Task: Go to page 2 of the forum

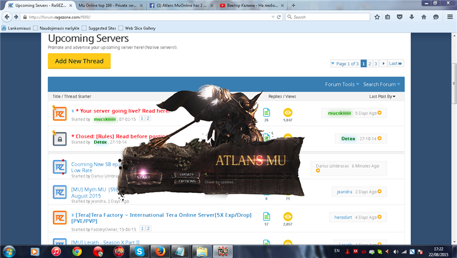Action: [370, 63]
